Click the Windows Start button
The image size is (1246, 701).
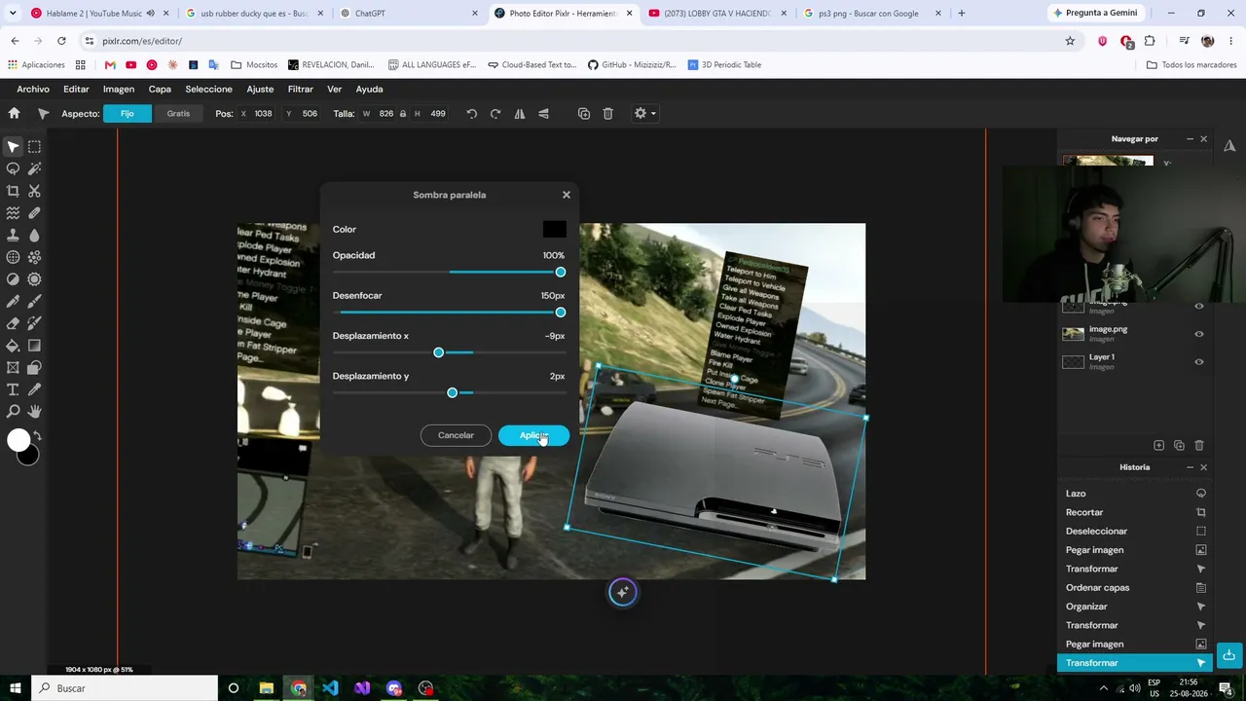click(15, 688)
